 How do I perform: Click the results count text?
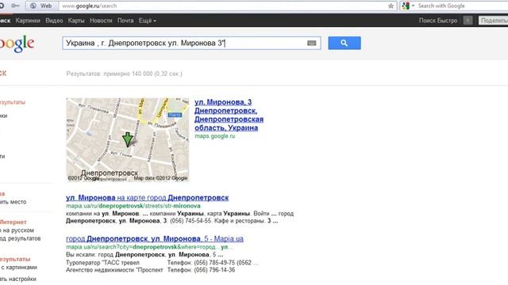click(124, 74)
